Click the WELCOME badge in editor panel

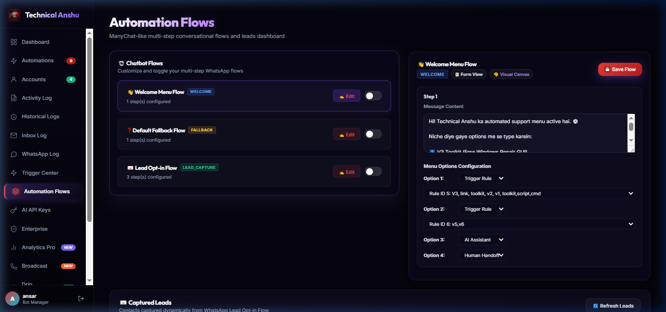[432, 74]
